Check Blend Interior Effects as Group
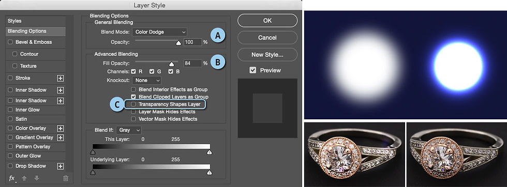This screenshot has height=187, width=507. [133, 89]
